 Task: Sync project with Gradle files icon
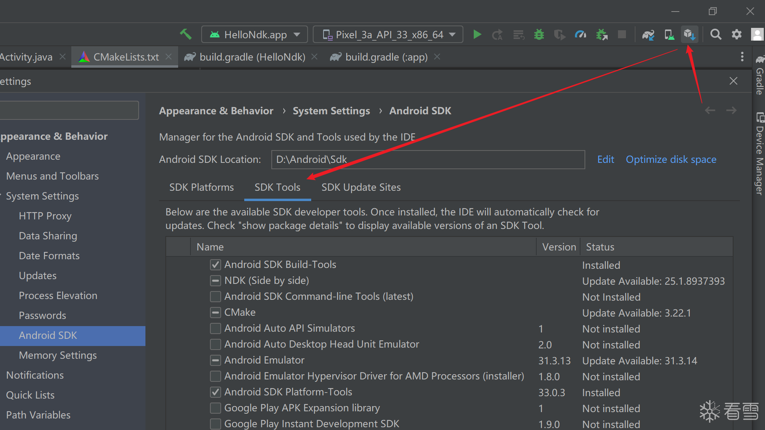coord(648,35)
